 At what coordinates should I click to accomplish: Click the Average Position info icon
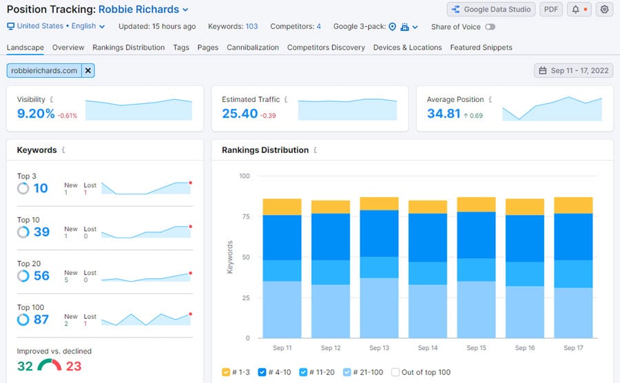(x=490, y=100)
